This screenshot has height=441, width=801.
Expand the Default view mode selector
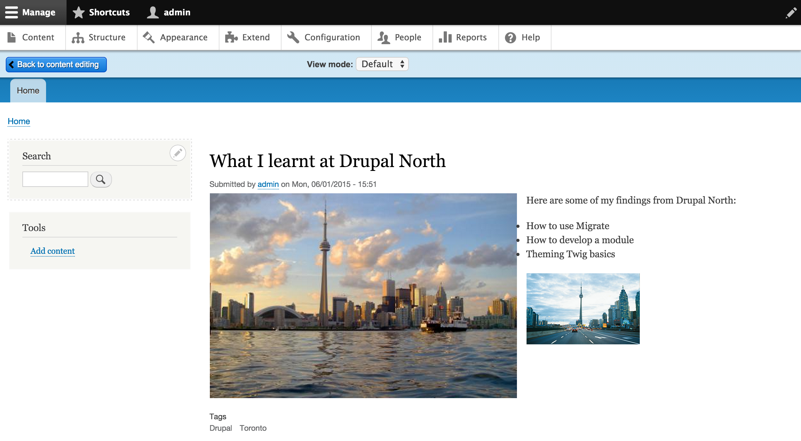pos(383,64)
